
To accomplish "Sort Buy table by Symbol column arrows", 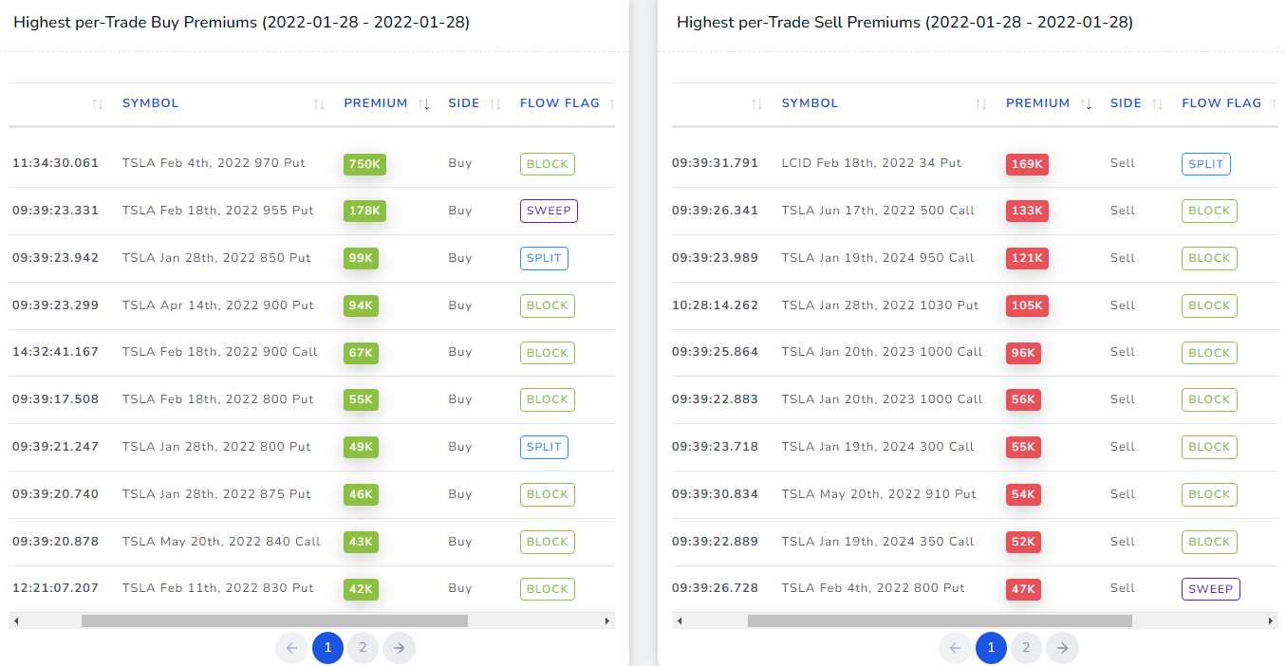I will [x=319, y=104].
